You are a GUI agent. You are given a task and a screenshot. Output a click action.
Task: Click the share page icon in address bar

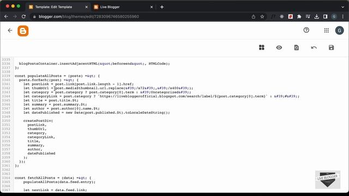[253, 16]
